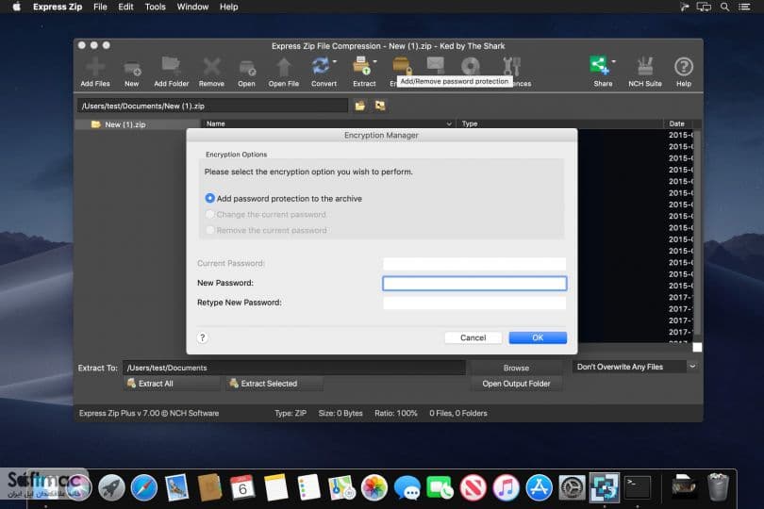
Task: Focus the New Password field
Action: (x=474, y=283)
